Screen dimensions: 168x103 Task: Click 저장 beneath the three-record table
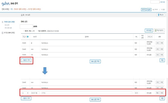[162, 60]
